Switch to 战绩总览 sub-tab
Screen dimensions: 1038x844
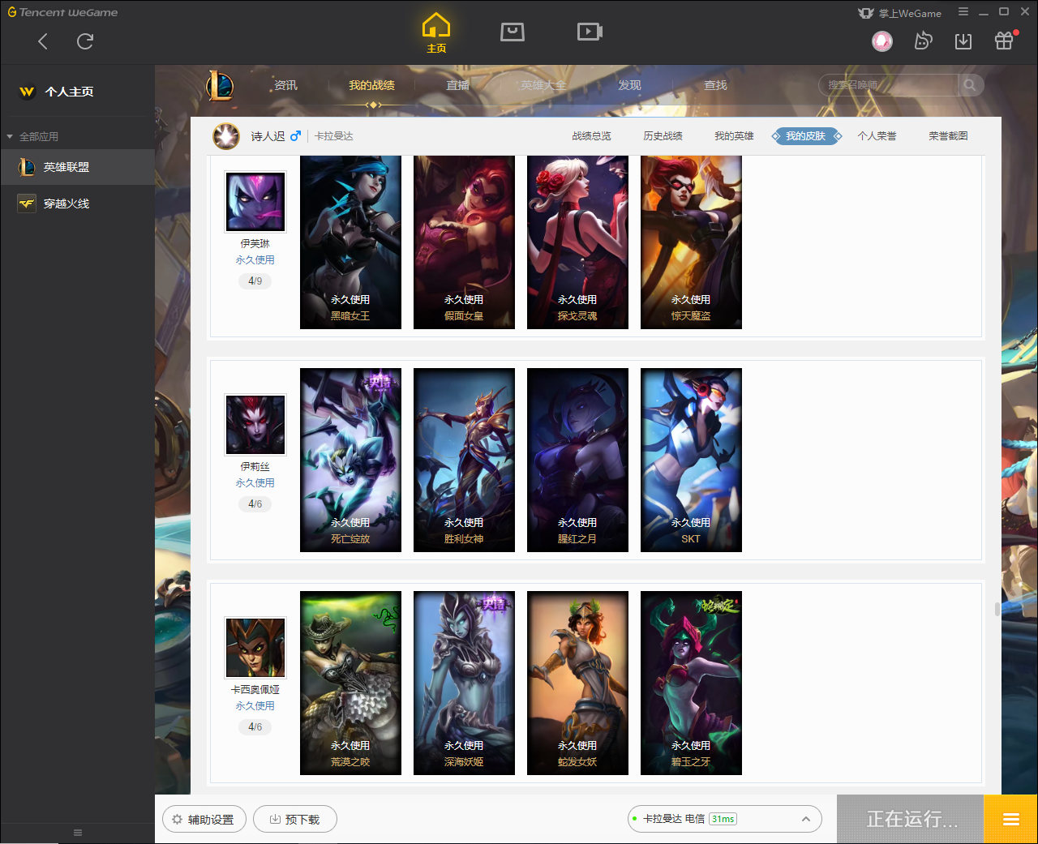coord(591,136)
